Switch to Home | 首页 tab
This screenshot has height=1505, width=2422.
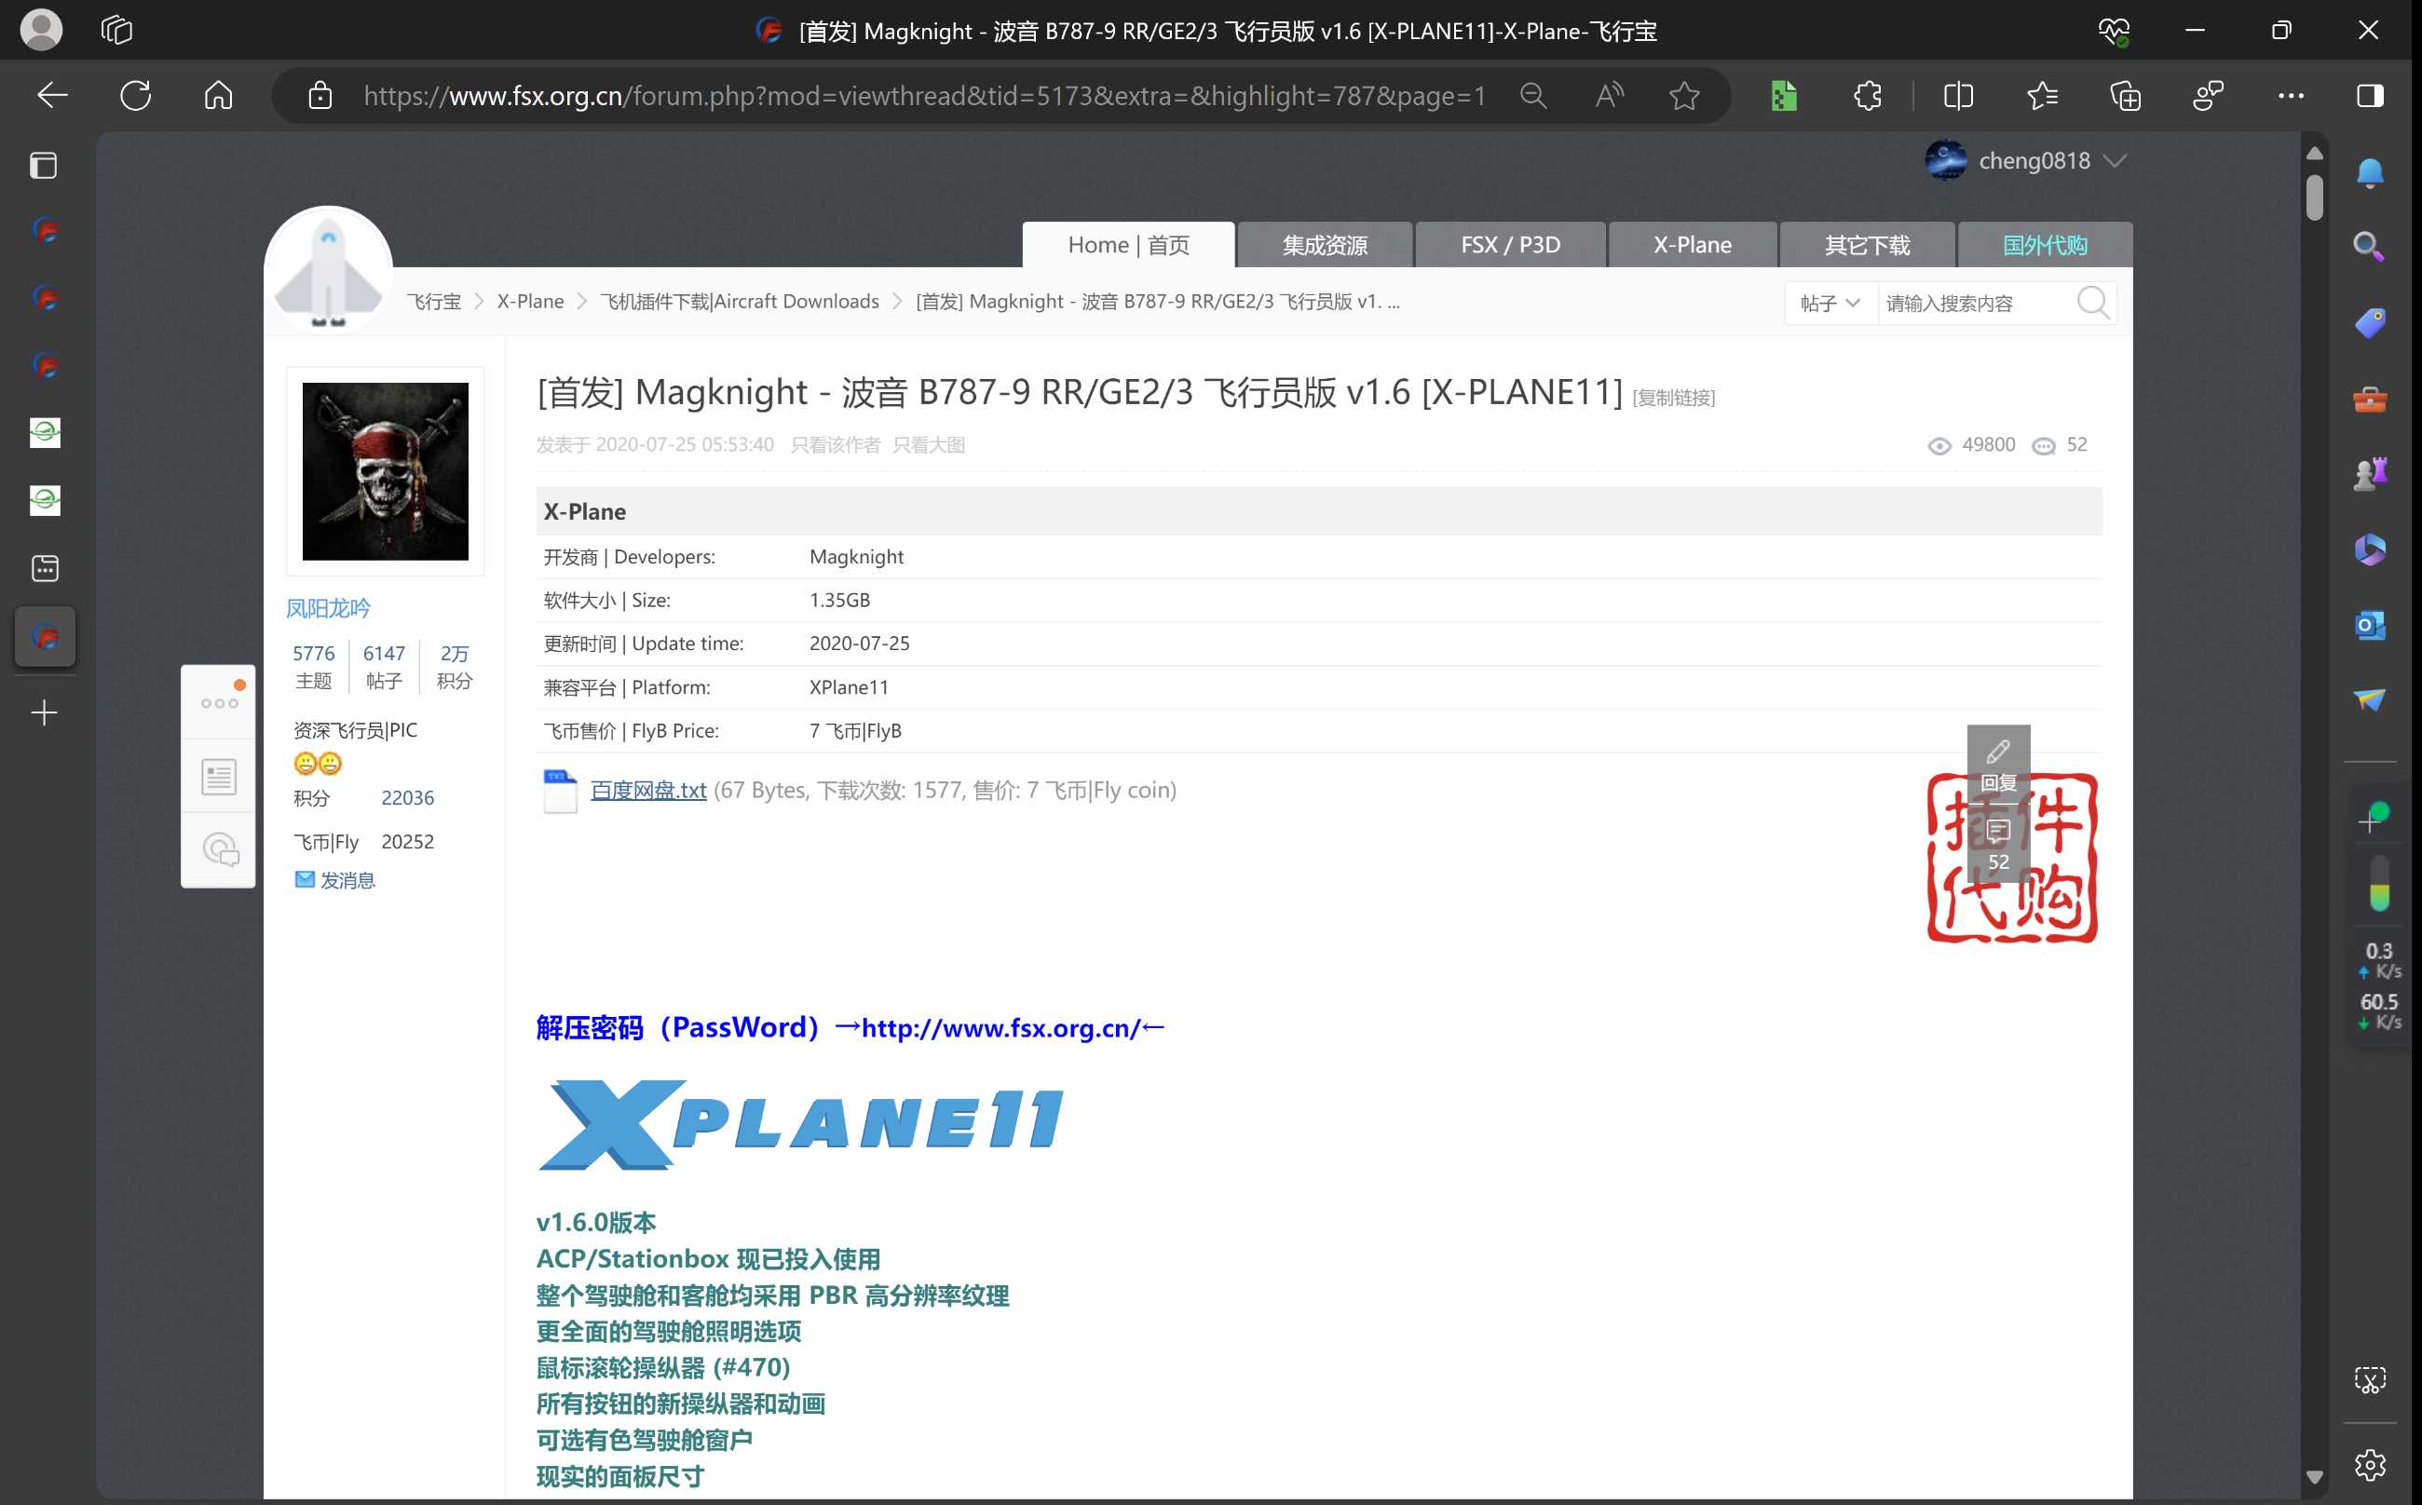(x=1128, y=245)
